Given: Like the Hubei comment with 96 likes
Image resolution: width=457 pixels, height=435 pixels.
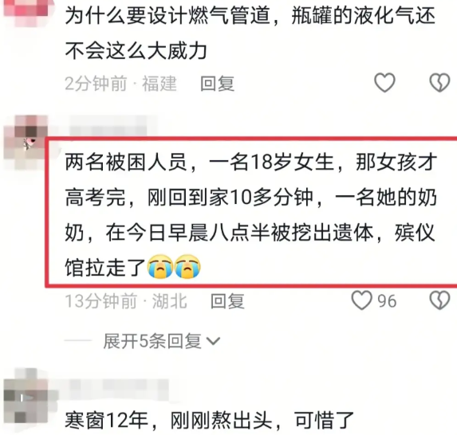Looking at the screenshot, I should [362, 300].
